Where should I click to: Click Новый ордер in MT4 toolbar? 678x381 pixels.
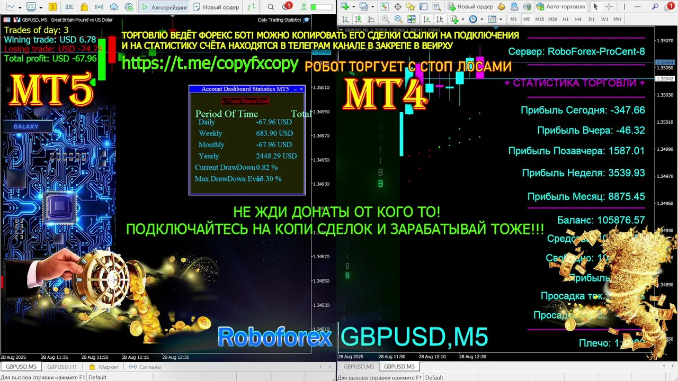coord(470,6)
